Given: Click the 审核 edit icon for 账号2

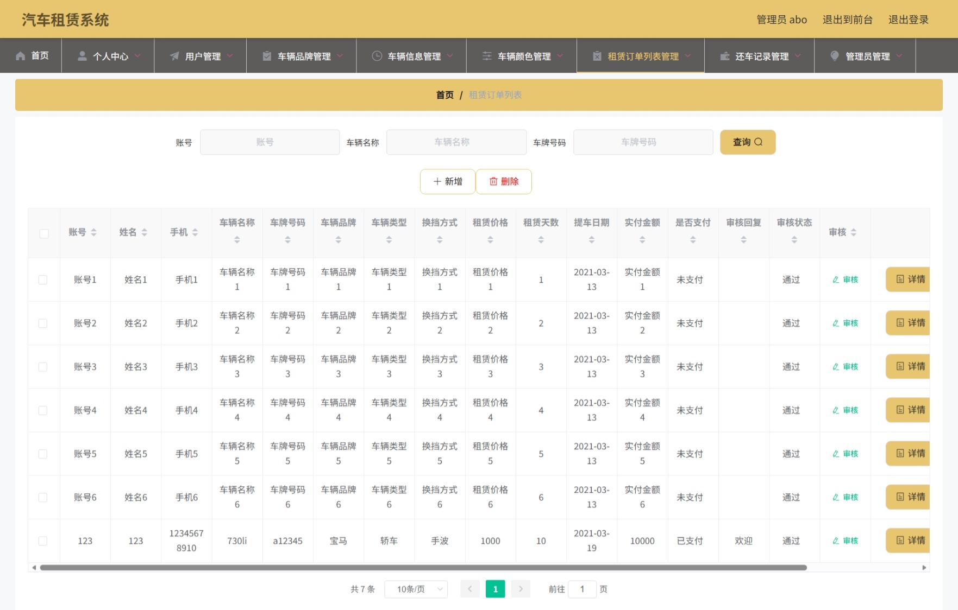Looking at the screenshot, I should coord(836,323).
